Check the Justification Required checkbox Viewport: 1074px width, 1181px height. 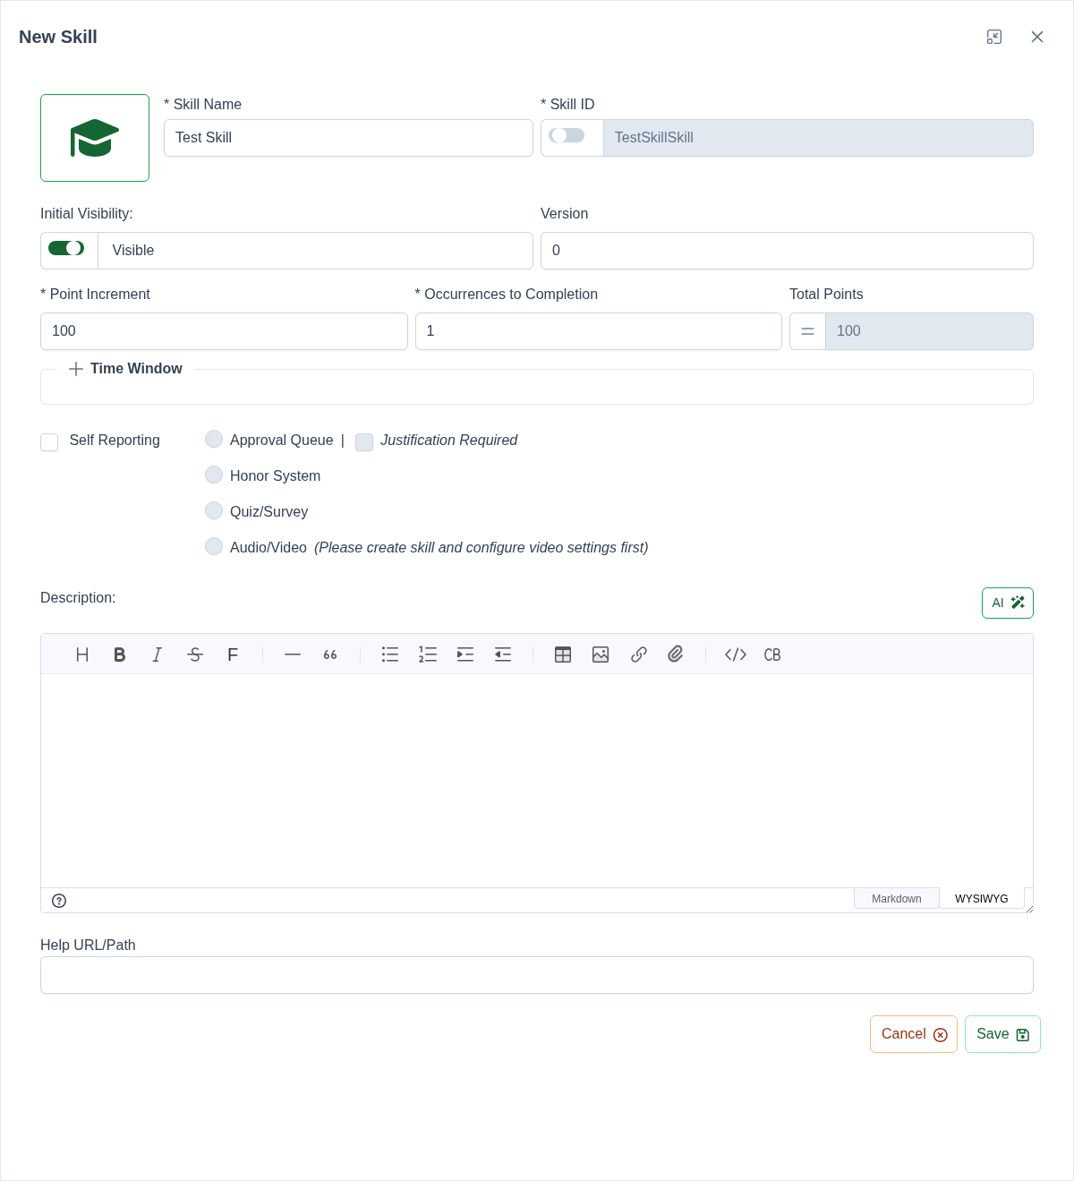[364, 442]
